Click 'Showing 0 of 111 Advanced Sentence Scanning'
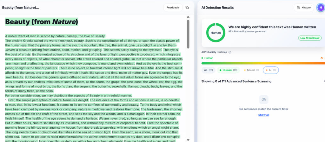 pyautogui.click(x=236, y=81)
